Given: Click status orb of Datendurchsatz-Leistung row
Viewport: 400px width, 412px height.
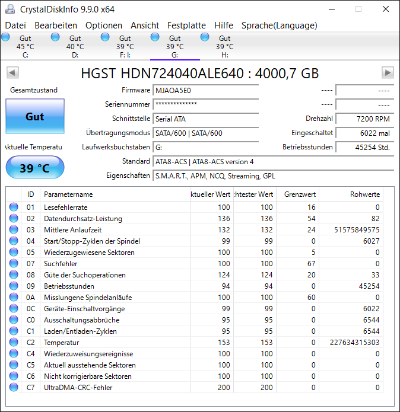Looking at the screenshot, I should 14,218.
